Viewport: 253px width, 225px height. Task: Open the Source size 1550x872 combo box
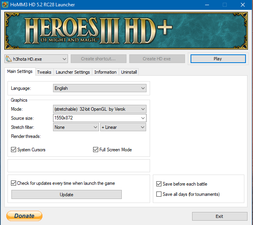(x=100, y=118)
